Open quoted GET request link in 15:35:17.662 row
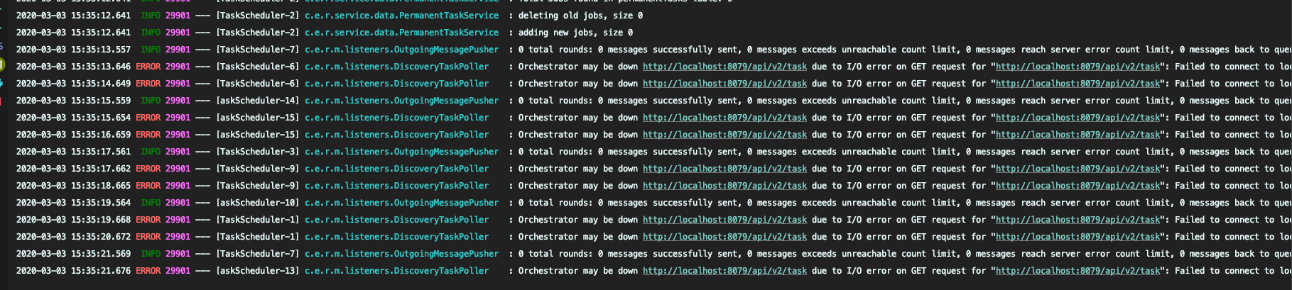This screenshot has height=290, width=1292. [1077, 169]
